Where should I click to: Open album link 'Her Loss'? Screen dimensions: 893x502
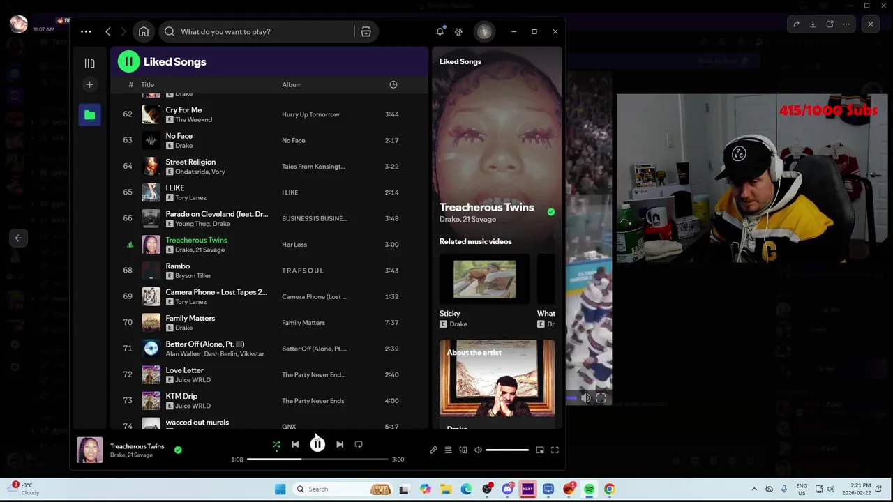pyautogui.click(x=294, y=245)
